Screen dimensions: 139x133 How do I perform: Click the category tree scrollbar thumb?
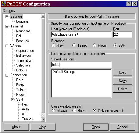pyautogui.click(x=43, y=65)
